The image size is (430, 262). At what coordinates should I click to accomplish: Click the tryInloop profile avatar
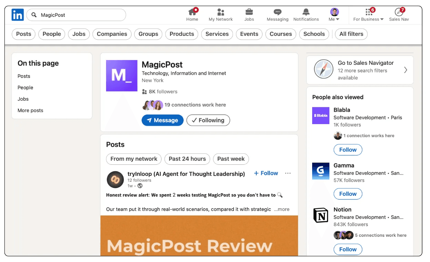click(115, 180)
